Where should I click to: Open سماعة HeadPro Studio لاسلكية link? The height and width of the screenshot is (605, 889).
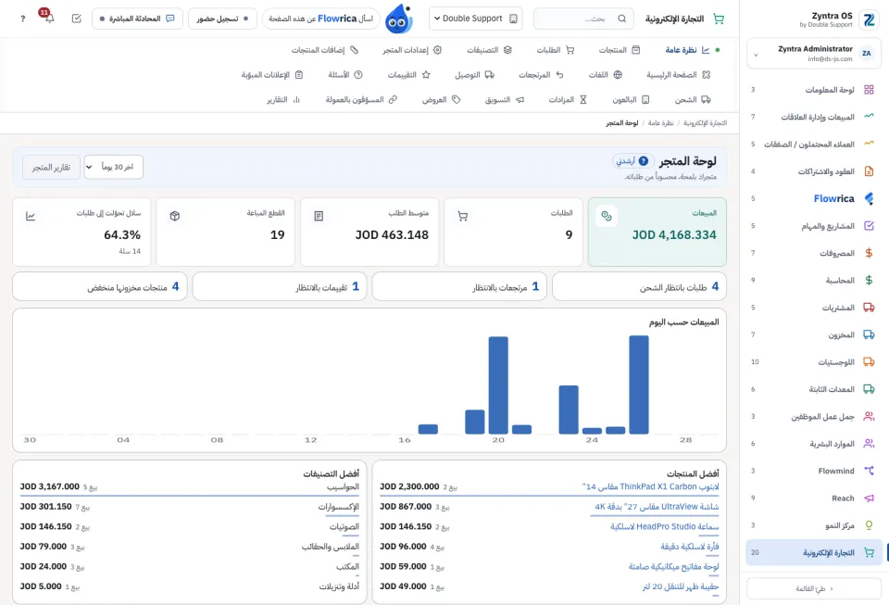coord(665,527)
